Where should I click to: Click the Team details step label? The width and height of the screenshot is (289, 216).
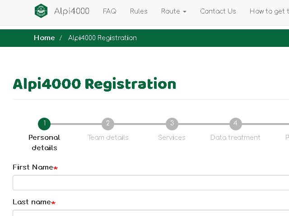pyautogui.click(x=108, y=138)
